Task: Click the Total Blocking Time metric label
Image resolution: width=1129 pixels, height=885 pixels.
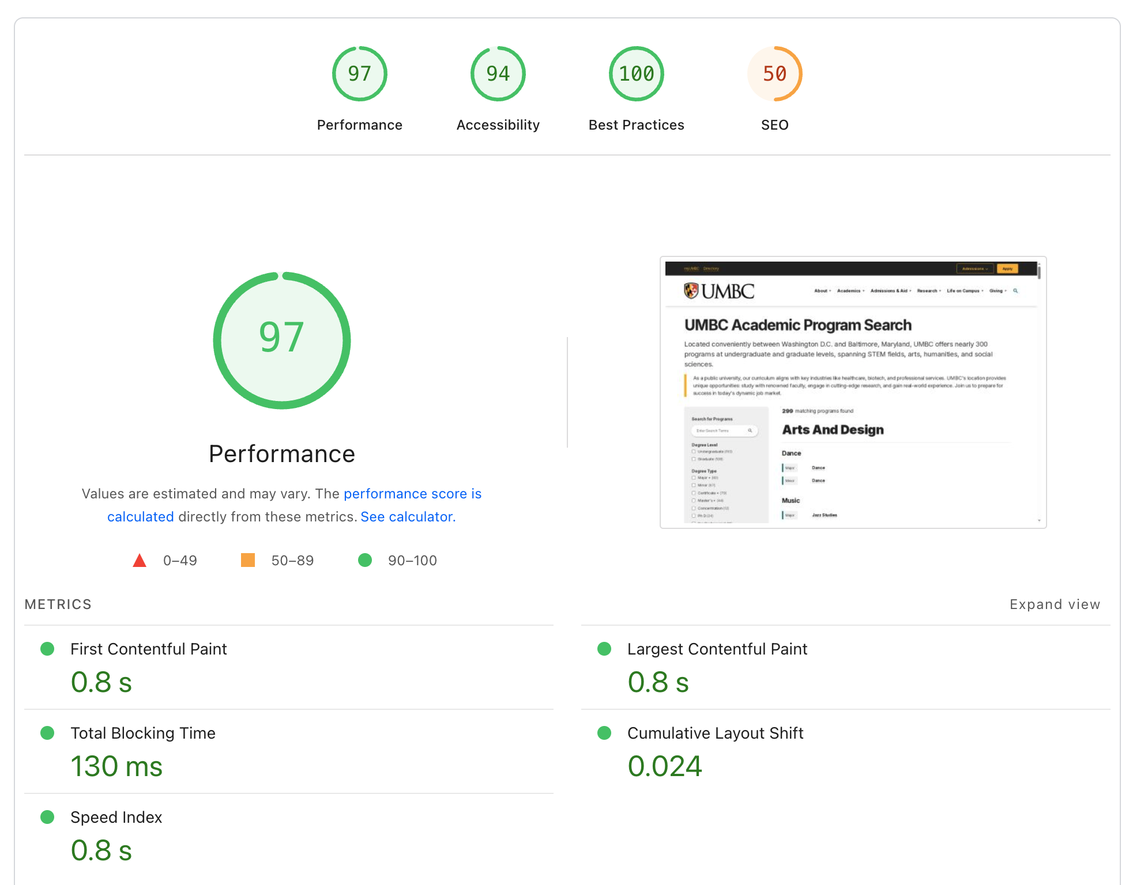Action: pyautogui.click(x=143, y=733)
